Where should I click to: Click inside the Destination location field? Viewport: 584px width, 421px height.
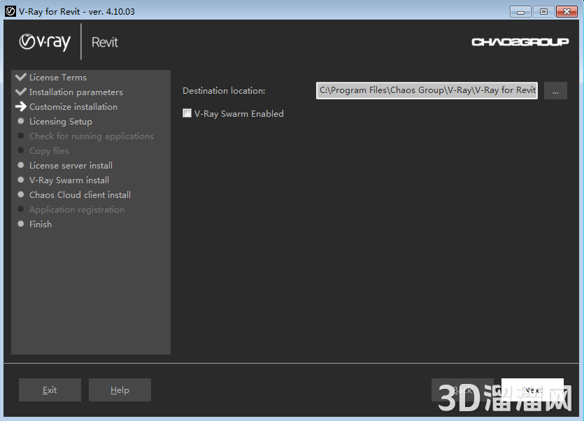(x=427, y=90)
